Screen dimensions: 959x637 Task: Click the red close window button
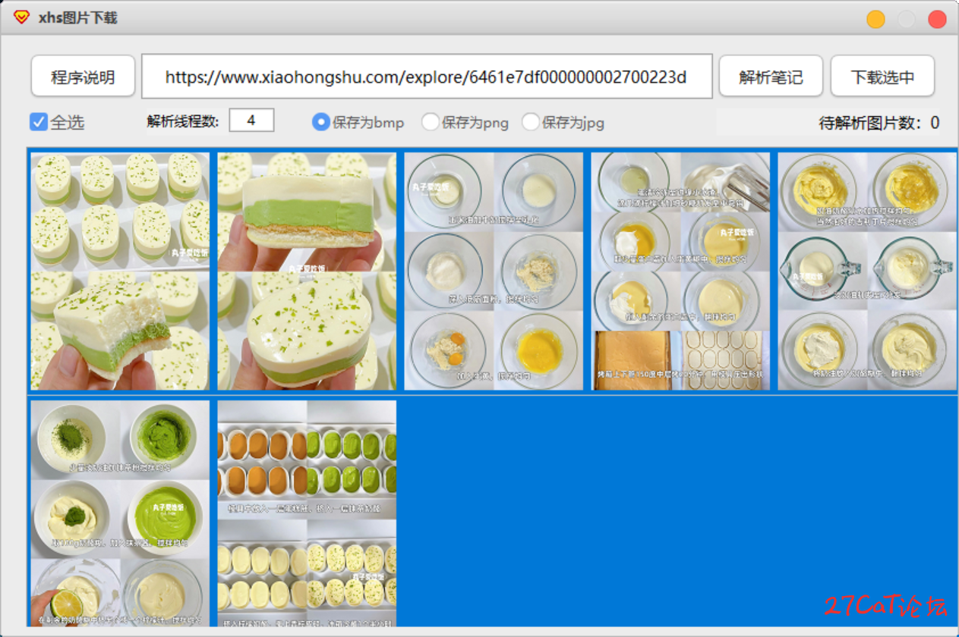[x=937, y=20]
